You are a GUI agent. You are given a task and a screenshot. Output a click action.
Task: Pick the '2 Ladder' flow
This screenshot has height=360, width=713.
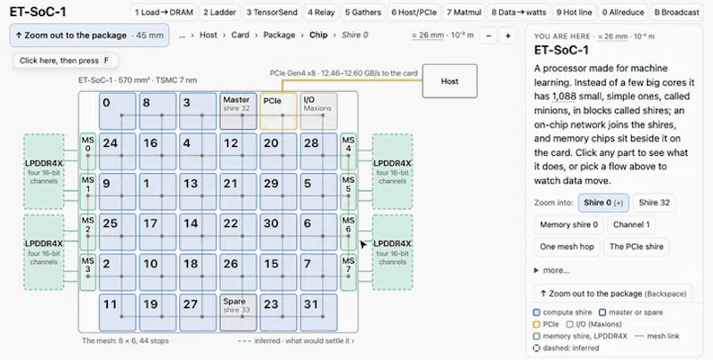[x=219, y=12]
